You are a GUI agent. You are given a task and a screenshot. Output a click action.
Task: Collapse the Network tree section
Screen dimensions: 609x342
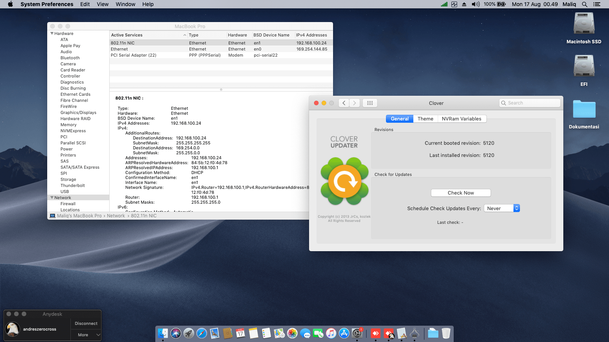pos(52,198)
